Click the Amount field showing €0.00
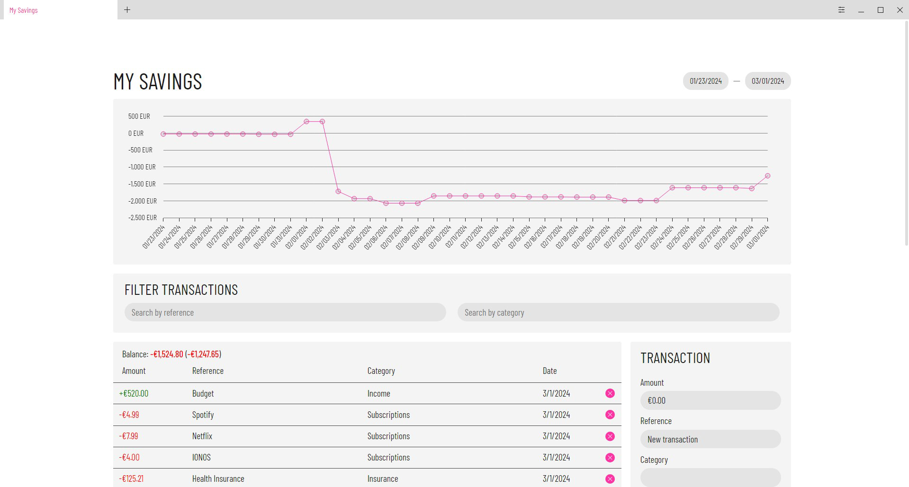Image resolution: width=909 pixels, height=487 pixels. pyautogui.click(x=711, y=400)
